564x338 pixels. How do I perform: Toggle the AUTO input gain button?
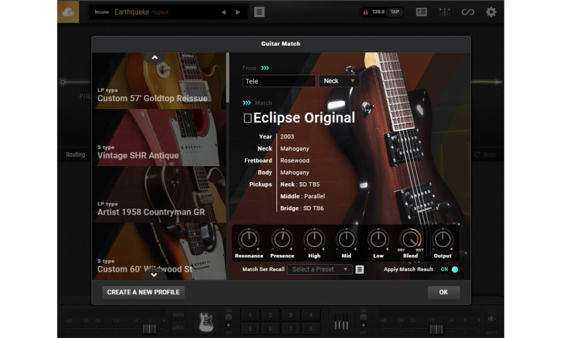point(178,315)
